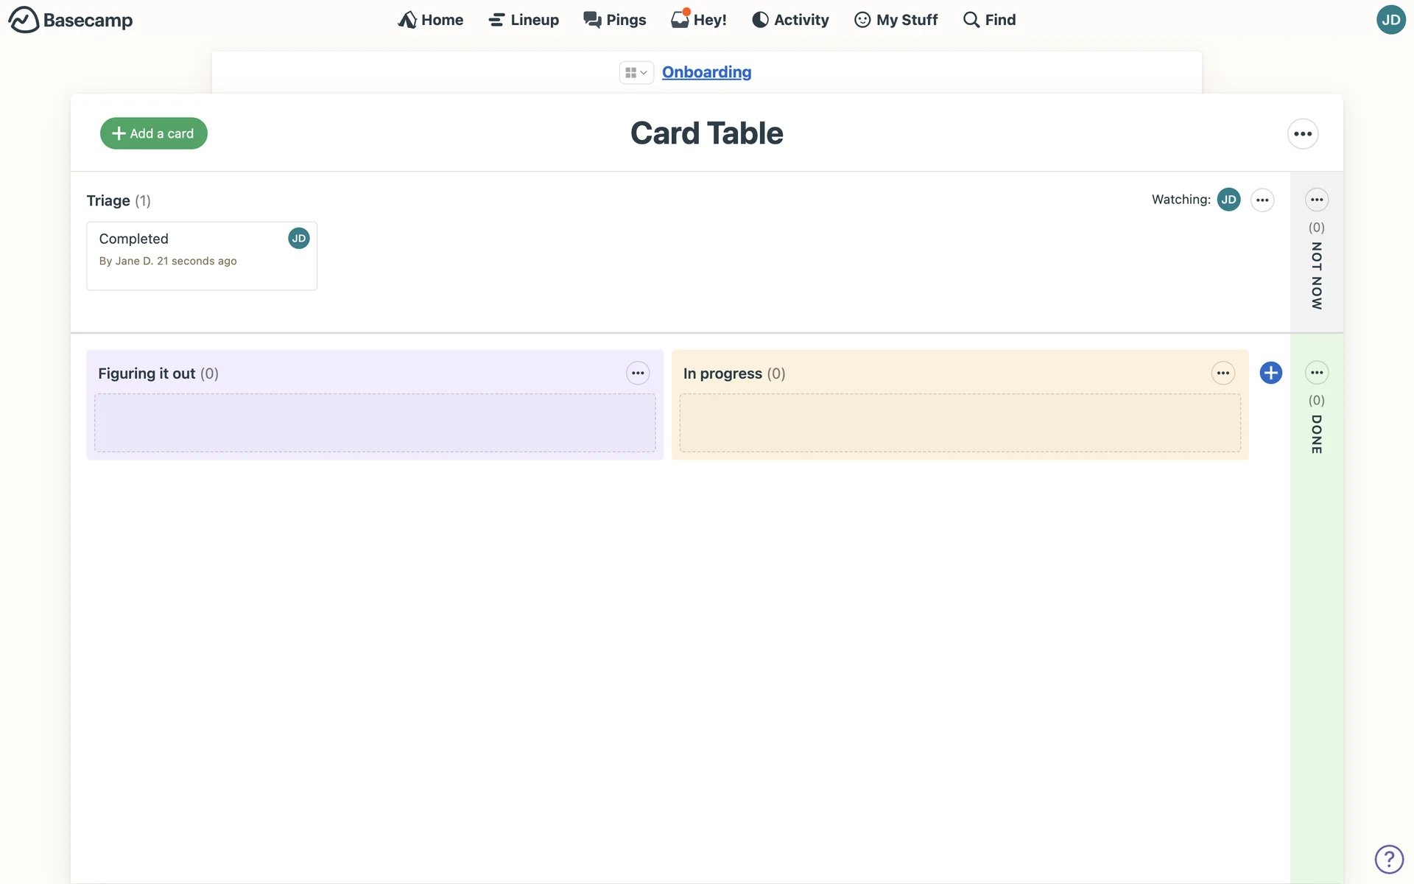The height and width of the screenshot is (884, 1414).
Task: Click the Basecamp logo icon
Action: [x=24, y=20]
